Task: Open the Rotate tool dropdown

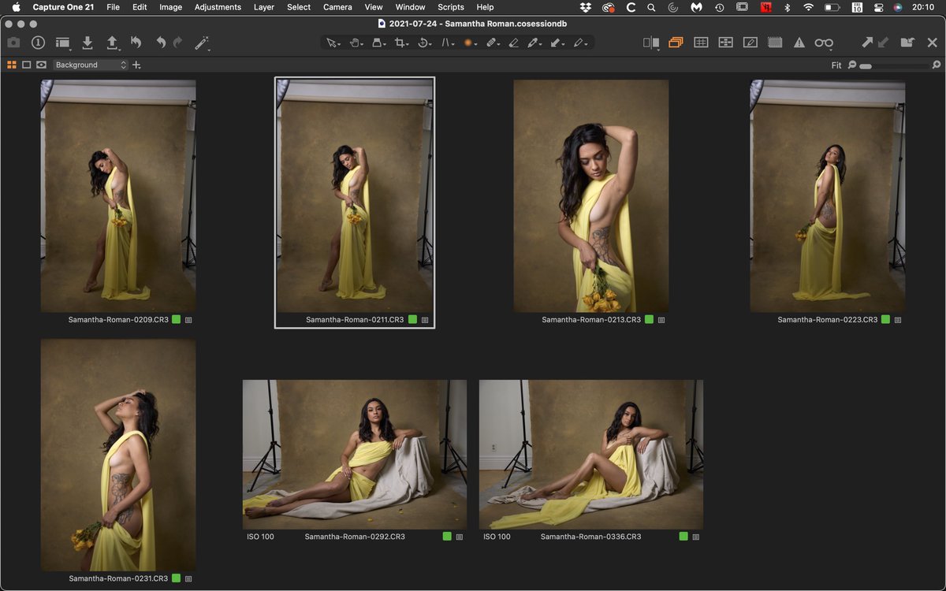Action: click(x=424, y=43)
